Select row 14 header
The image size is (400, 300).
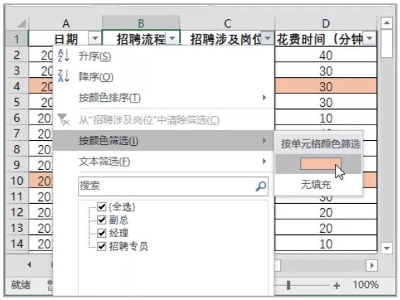tap(16, 243)
